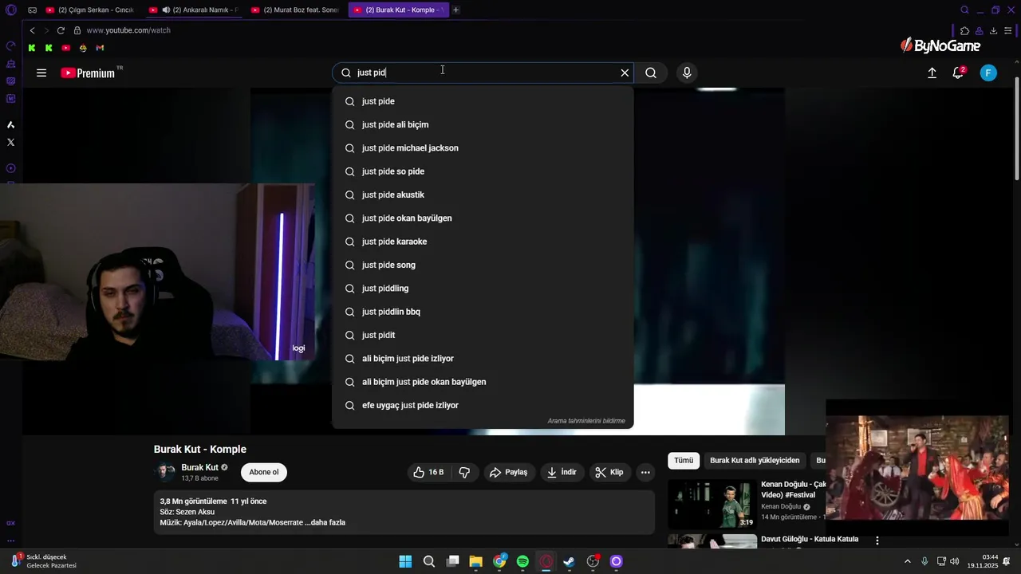Select suggestion 'just piddling'
Image resolution: width=1021 pixels, height=574 pixels.
tap(483, 288)
